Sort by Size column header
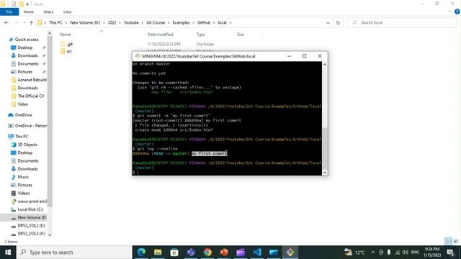The image size is (461, 259). coord(240,35)
